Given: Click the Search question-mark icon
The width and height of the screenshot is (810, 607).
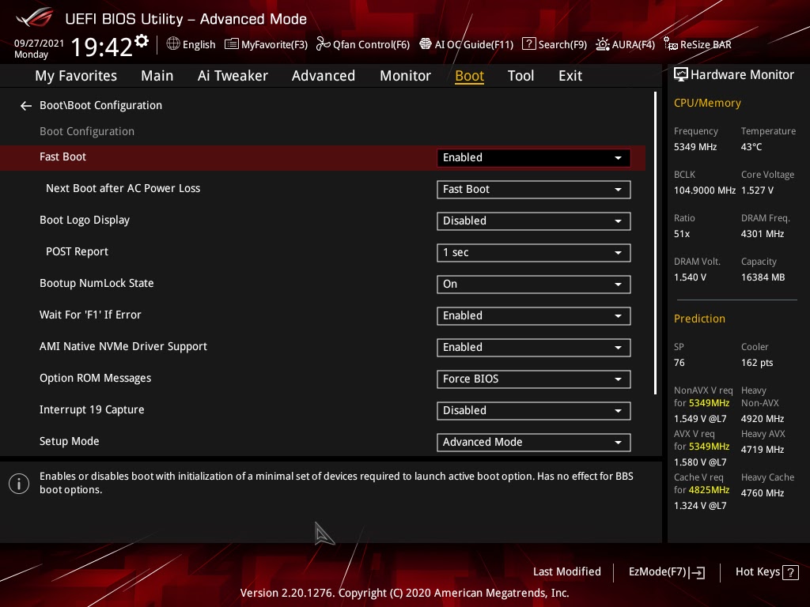Looking at the screenshot, I should [529, 43].
